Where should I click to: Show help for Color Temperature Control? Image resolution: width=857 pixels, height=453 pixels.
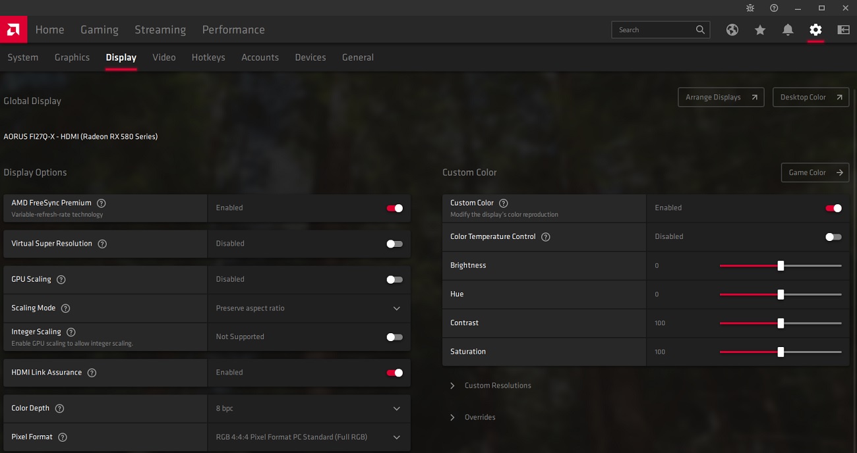(x=546, y=237)
